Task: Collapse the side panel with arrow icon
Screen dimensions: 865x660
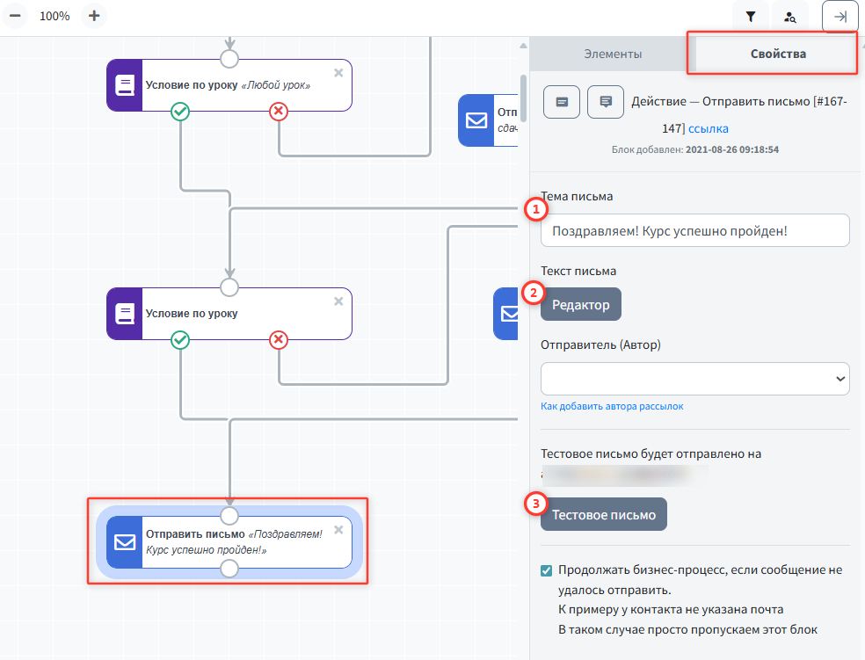Action: [x=840, y=17]
